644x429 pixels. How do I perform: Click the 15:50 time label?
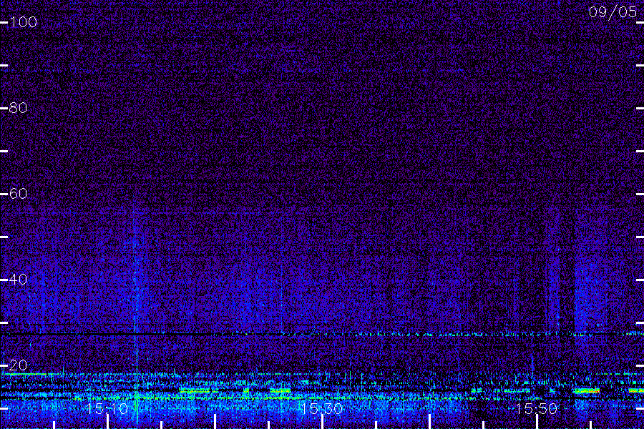point(537,408)
